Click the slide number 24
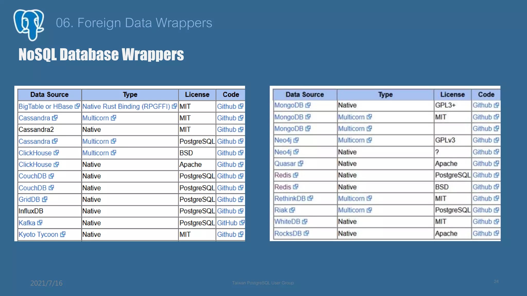The width and height of the screenshot is (527, 296). [x=496, y=281]
